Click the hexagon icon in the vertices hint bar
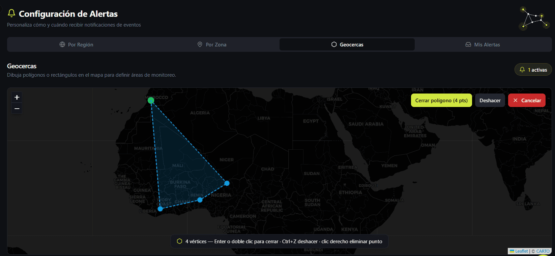 click(x=180, y=241)
